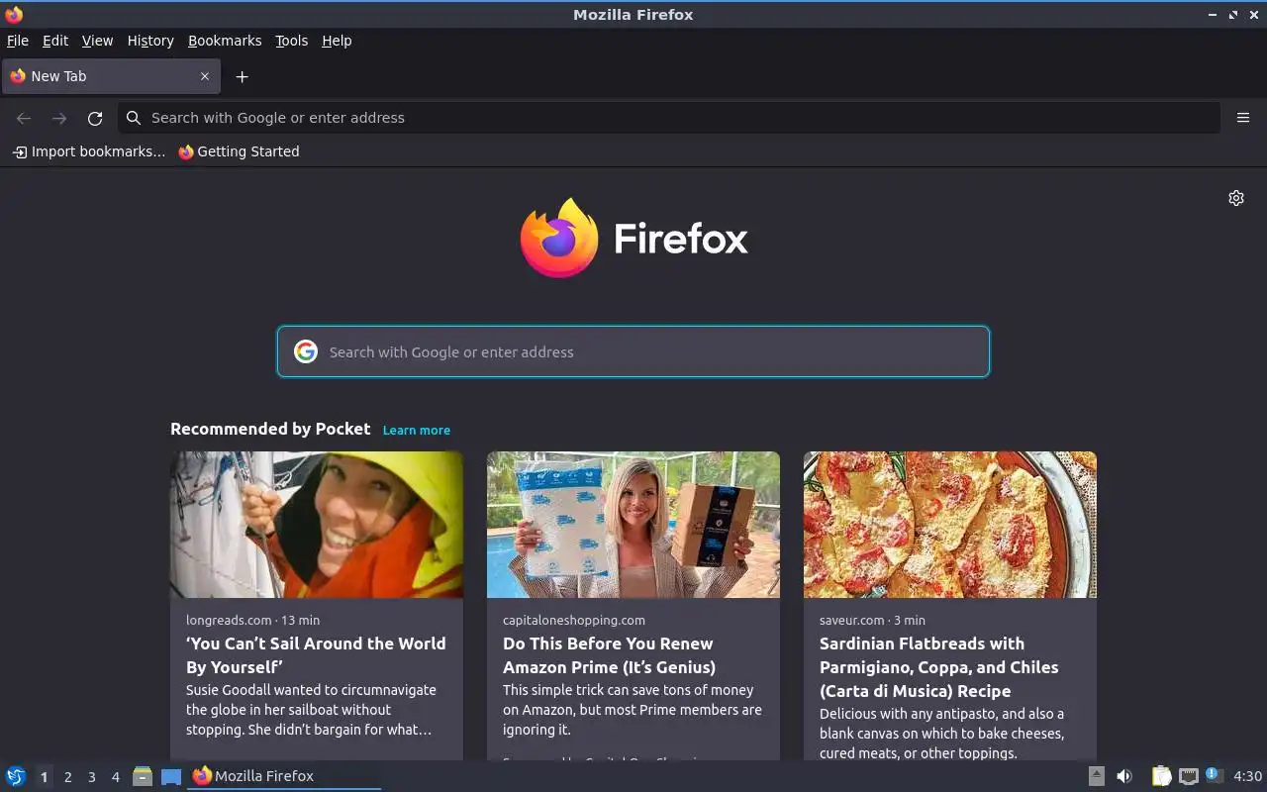Close the Firefox window

1253,15
